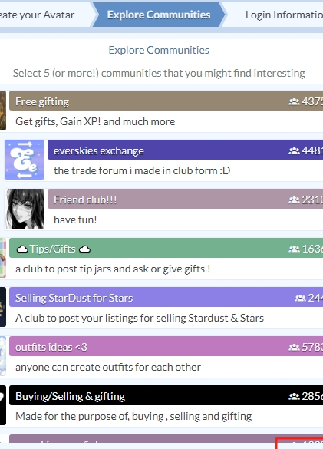Click the Friend club!!! title bar

pyautogui.click(x=185, y=199)
